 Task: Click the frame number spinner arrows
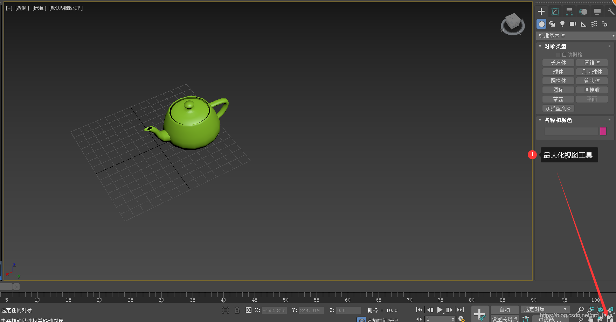tap(453, 319)
